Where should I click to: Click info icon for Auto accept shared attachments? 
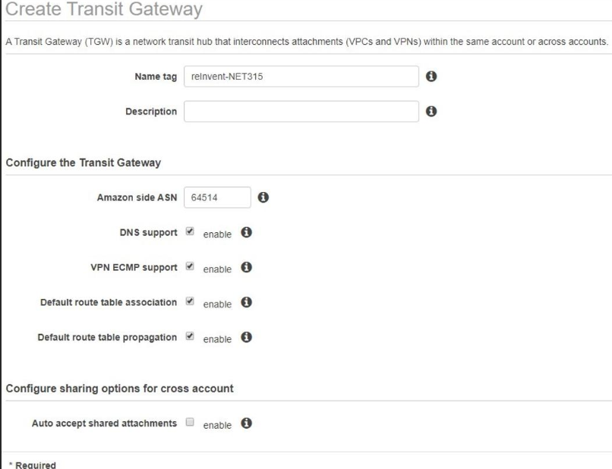point(246,423)
